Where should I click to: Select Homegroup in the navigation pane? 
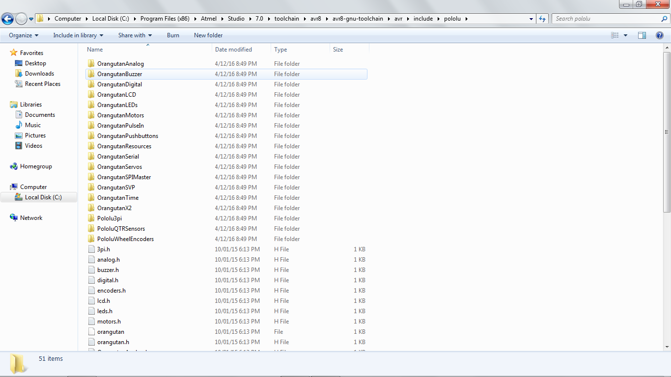coord(36,166)
